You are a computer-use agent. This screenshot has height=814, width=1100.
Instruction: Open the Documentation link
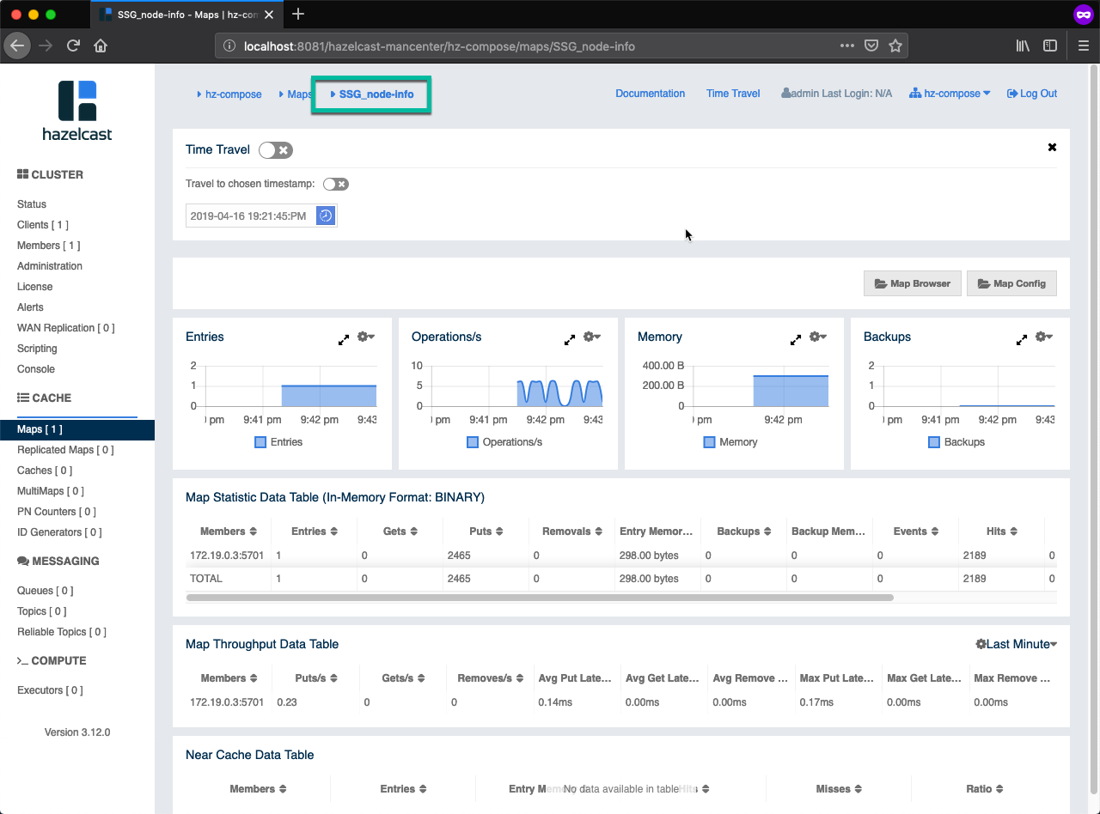coord(650,94)
